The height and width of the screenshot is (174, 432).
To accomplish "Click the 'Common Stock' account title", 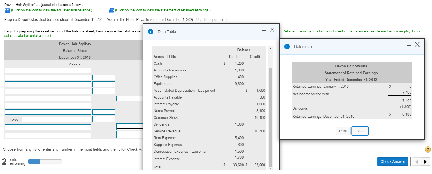I will 166,118.
